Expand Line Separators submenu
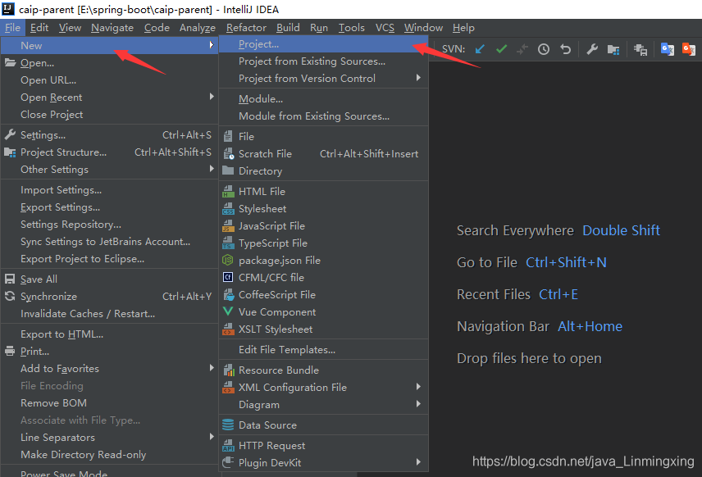 click(x=109, y=438)
